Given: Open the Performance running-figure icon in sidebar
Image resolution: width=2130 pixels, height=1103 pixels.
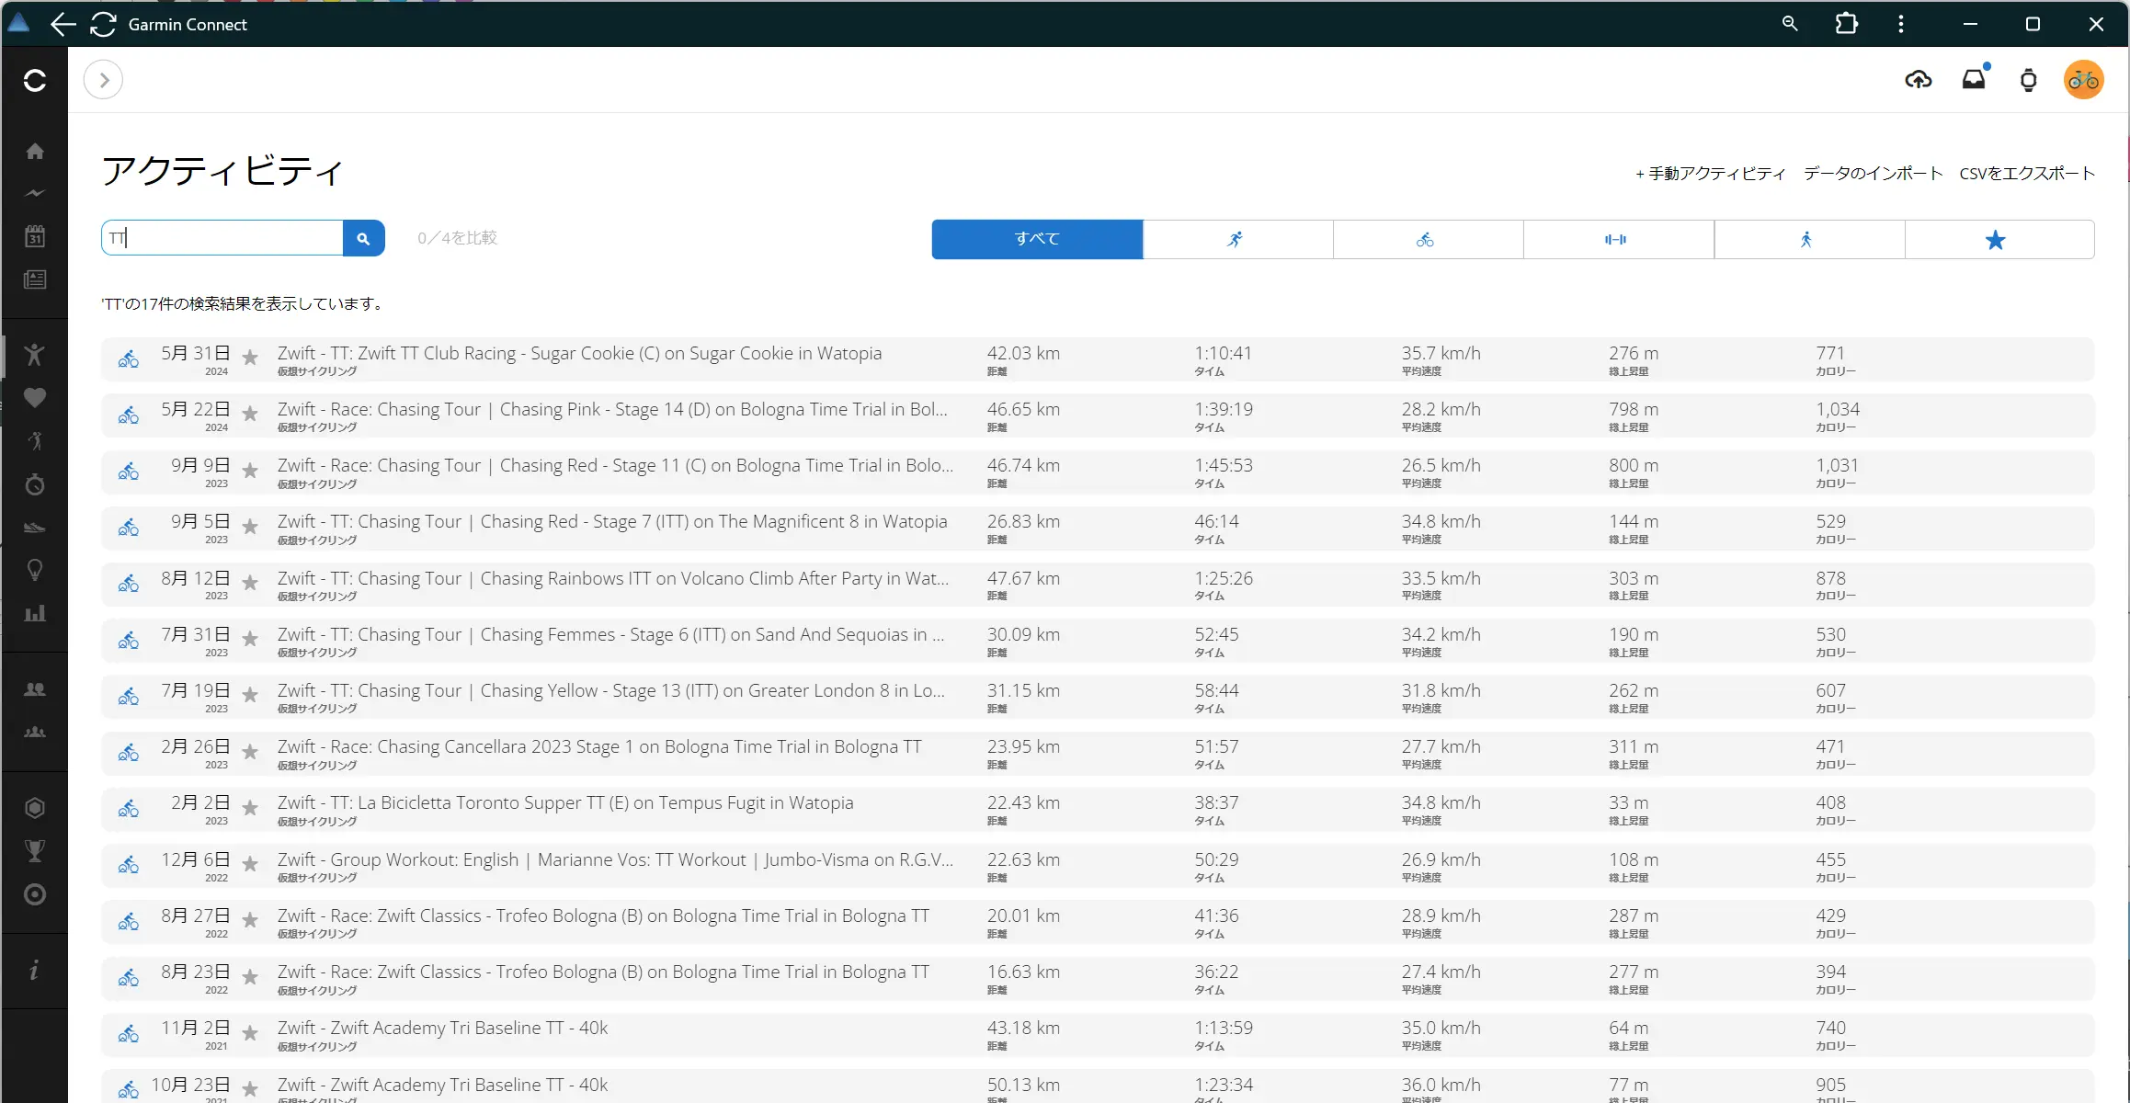Looking at the screenshot, I should (35, 441).
